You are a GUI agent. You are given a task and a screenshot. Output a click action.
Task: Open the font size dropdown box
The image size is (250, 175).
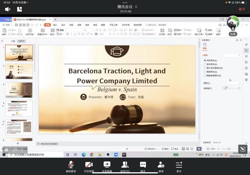tap(89, 30)
